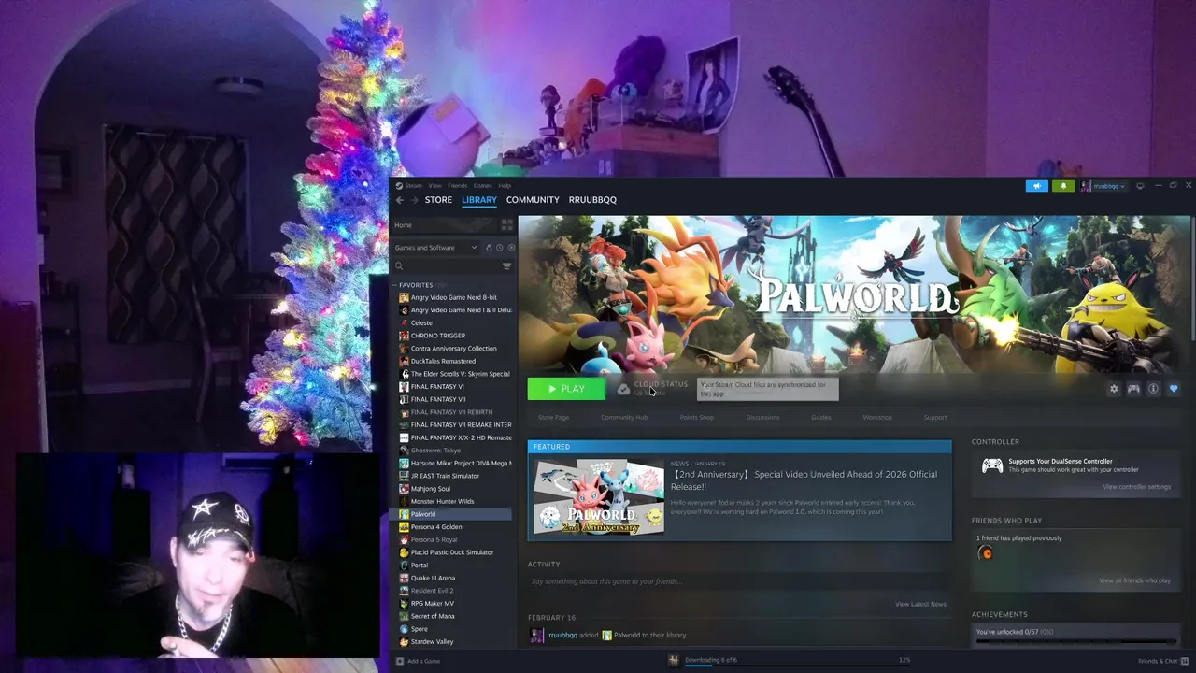Image resolution: width=1196 pixels, height=673 pixels.
Task: Open the Guides link
Action: [821, 418]
